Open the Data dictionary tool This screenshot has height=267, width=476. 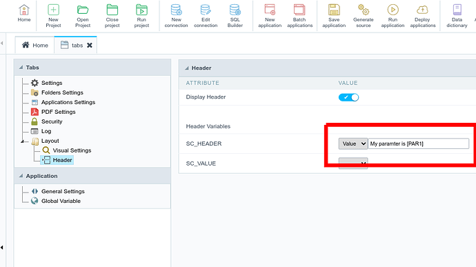click(457, 10)
